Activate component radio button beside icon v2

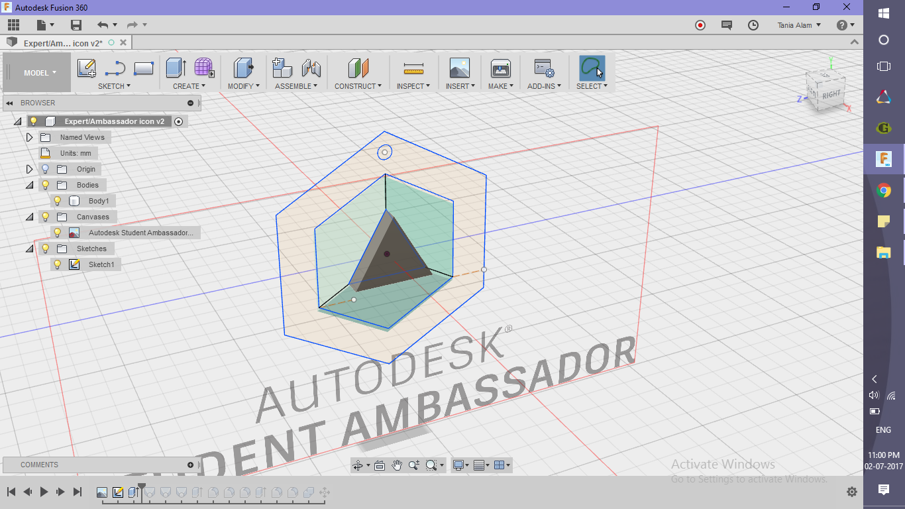(x=178, y=121)
